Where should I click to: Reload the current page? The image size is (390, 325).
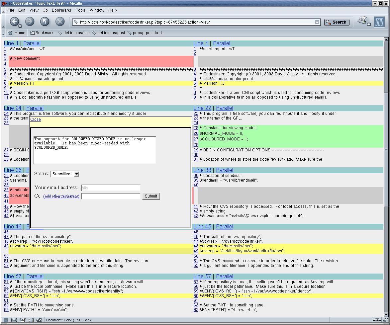point(45,22)
